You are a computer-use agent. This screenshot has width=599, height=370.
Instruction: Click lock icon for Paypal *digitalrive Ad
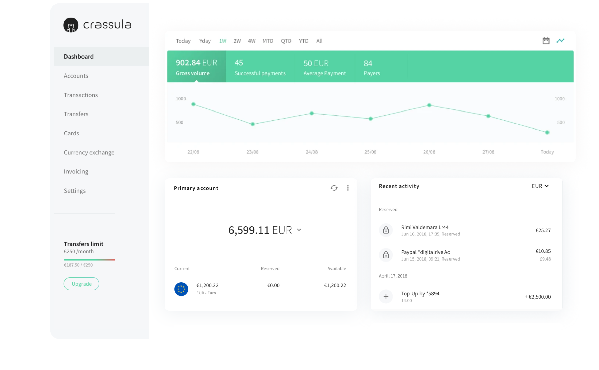pos(386,255)
